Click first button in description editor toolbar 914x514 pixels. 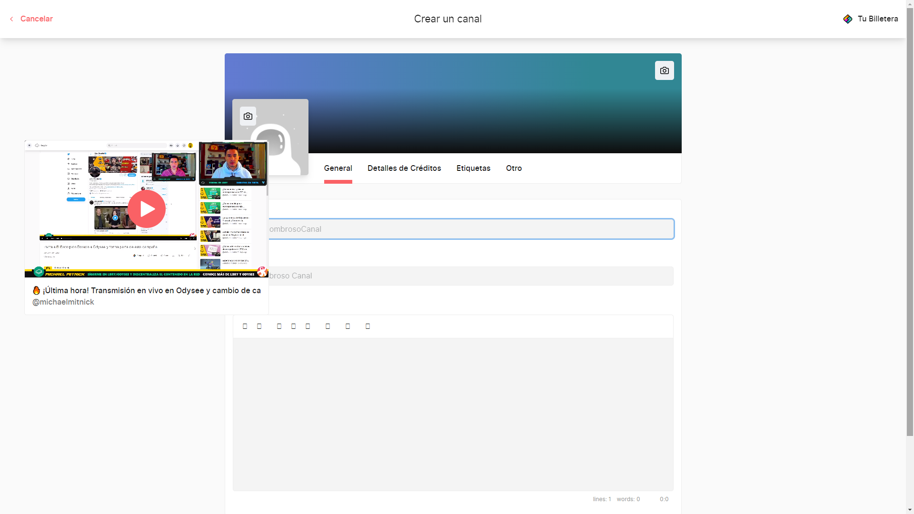[245, 326]
